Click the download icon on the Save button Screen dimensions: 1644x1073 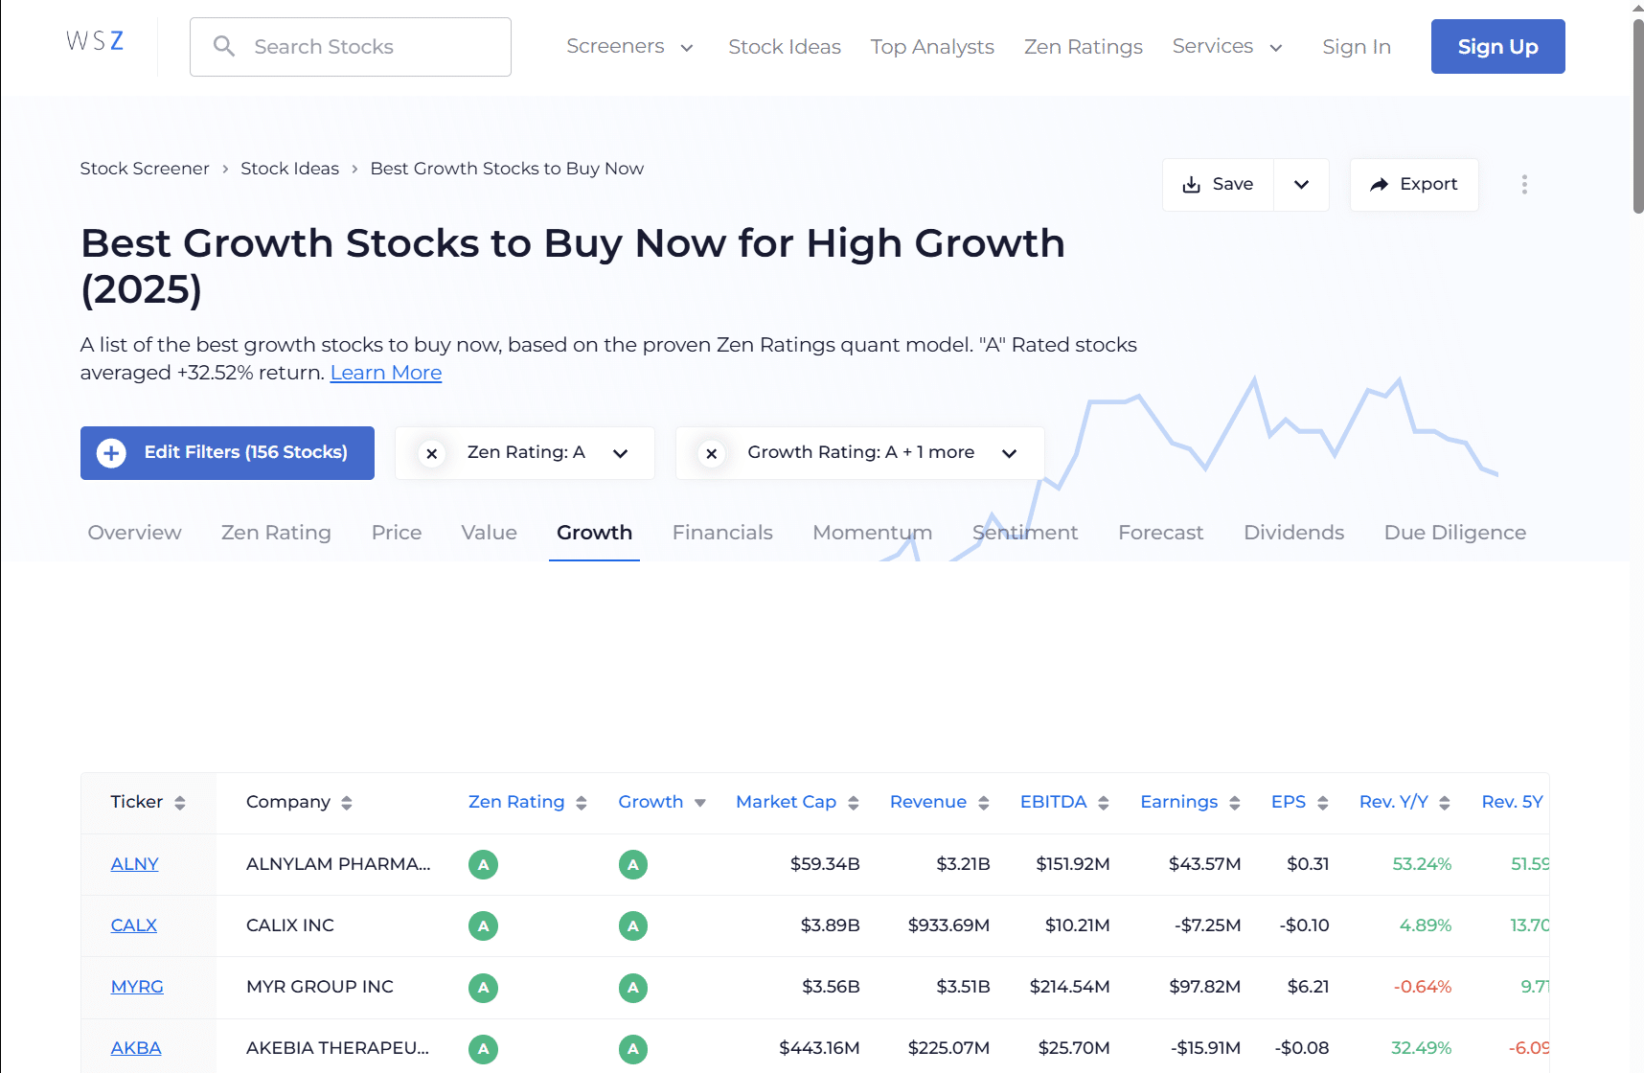[1191, 184]
